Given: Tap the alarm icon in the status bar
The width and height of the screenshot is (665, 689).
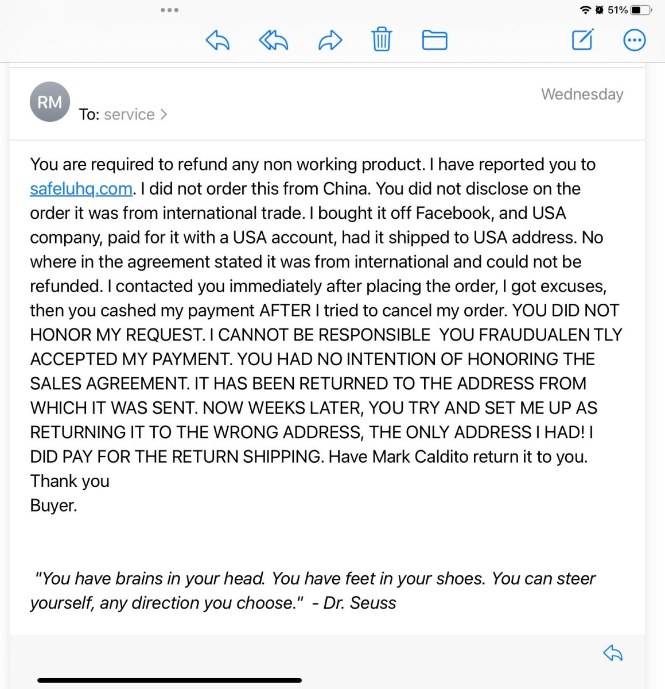Looking at the screenshot, I should 600,10.
